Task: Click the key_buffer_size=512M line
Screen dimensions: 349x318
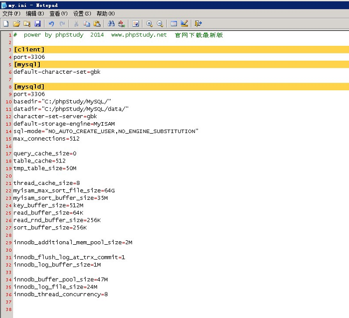Action: [48, 205]
